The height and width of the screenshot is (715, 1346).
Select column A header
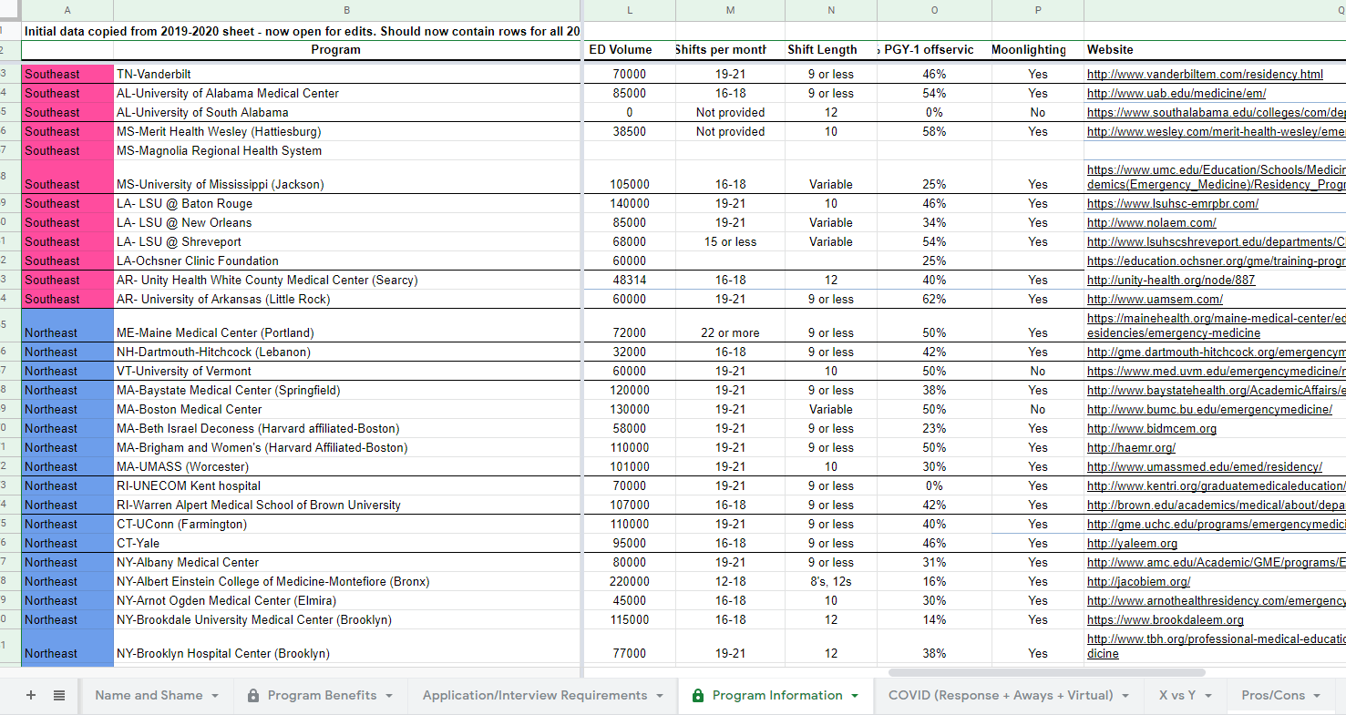[x=67, y=10]
